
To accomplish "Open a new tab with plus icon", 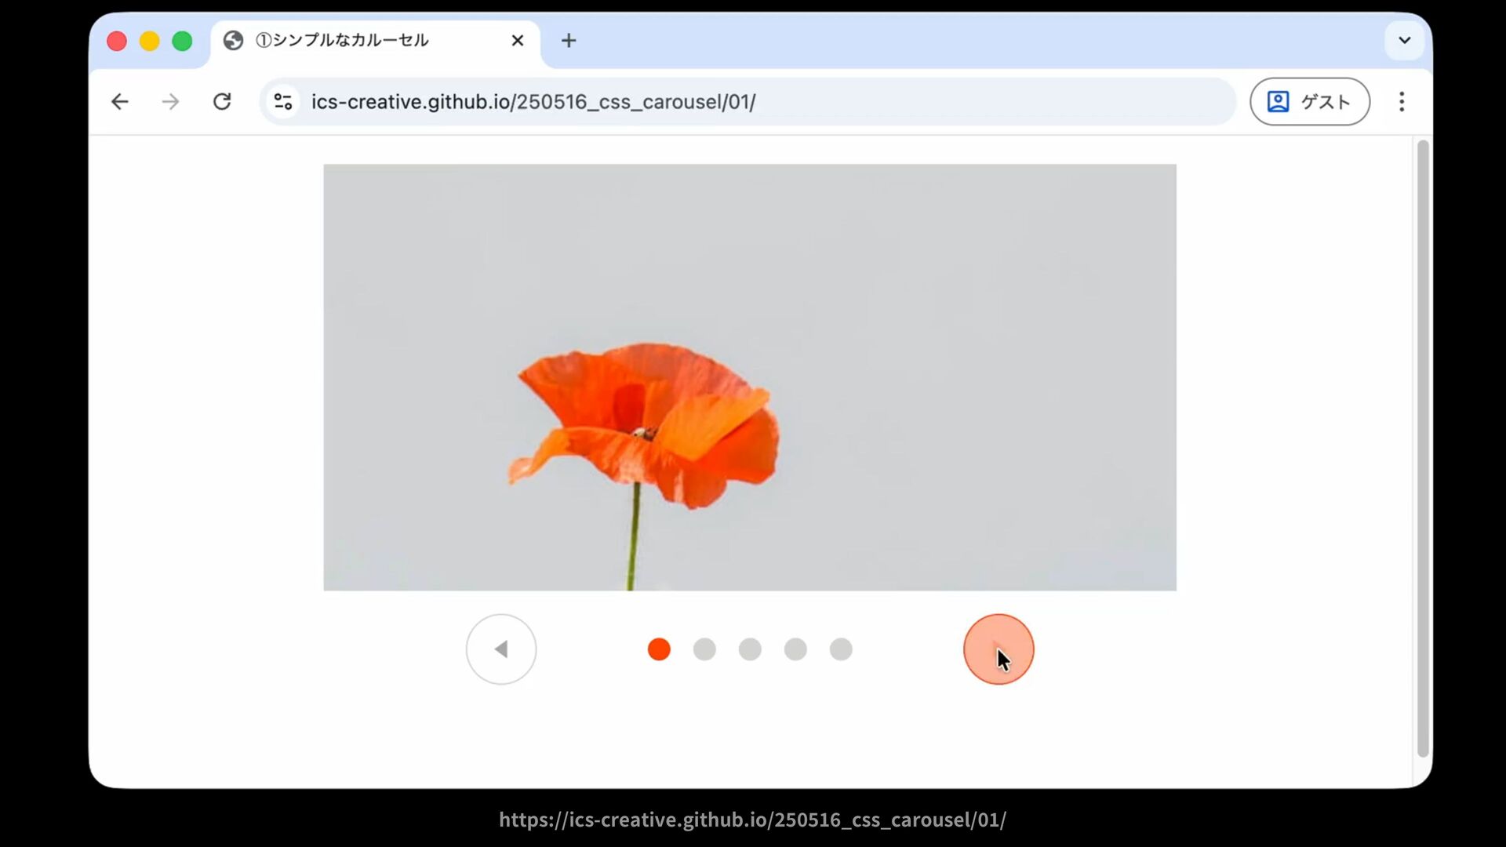I will click(569, 40).
